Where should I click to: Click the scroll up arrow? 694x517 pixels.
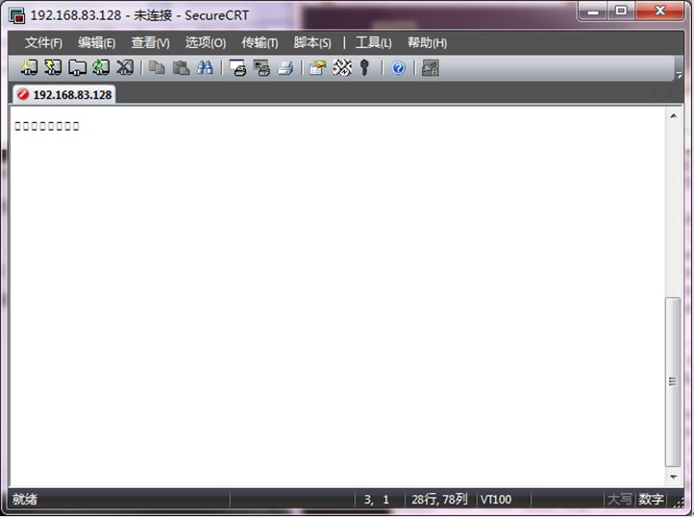[x=673, y=116]
